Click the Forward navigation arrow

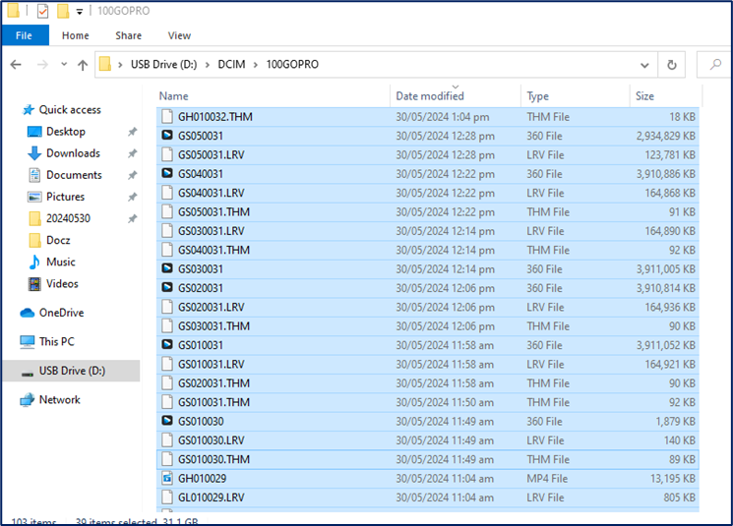42,65
